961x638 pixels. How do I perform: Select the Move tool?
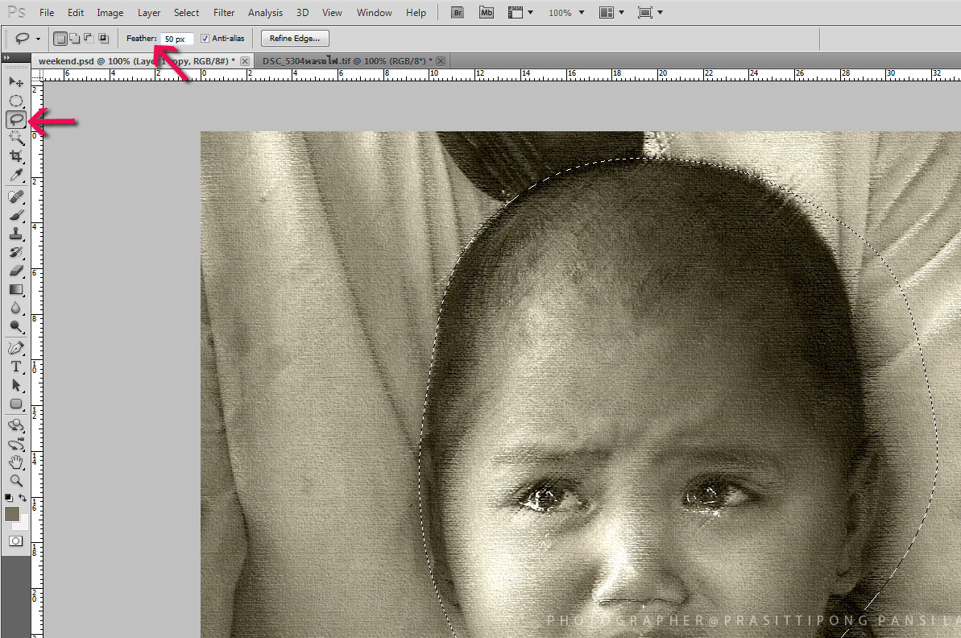click(15, 82)
